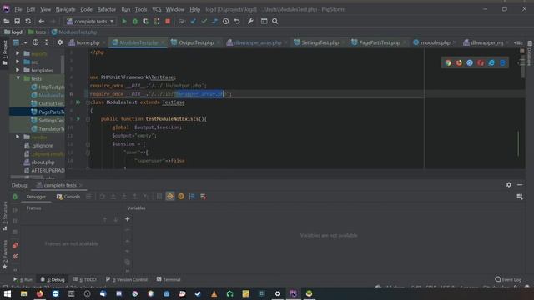534x300 pixels.
Task: Open settings via the wrench icon
Action: 250,21
